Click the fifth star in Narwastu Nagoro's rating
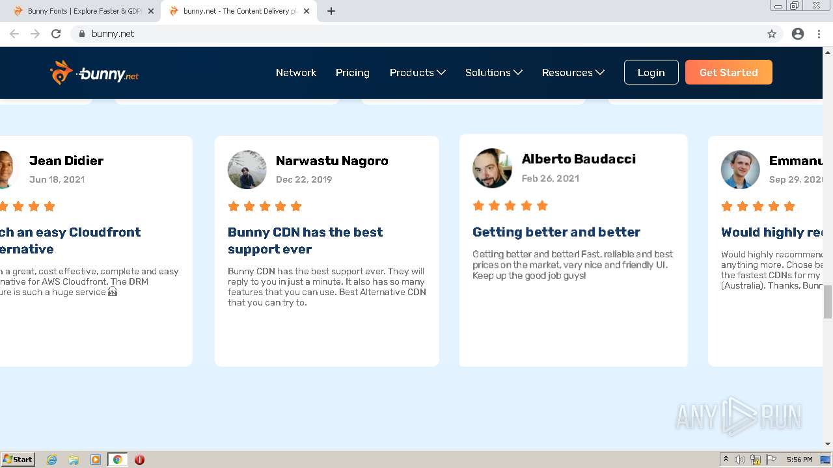 click(296, 207)
